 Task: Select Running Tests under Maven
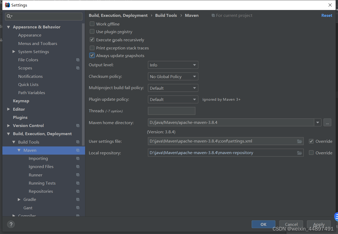(x=42, y=183)
